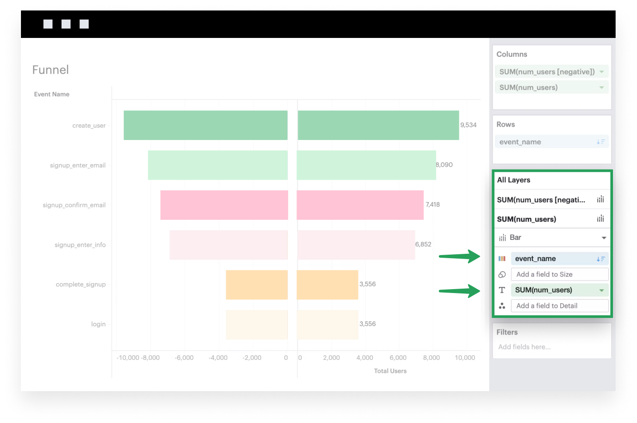Click the Total Users axis title
The image size is (637, 423).
click(390, 371)
